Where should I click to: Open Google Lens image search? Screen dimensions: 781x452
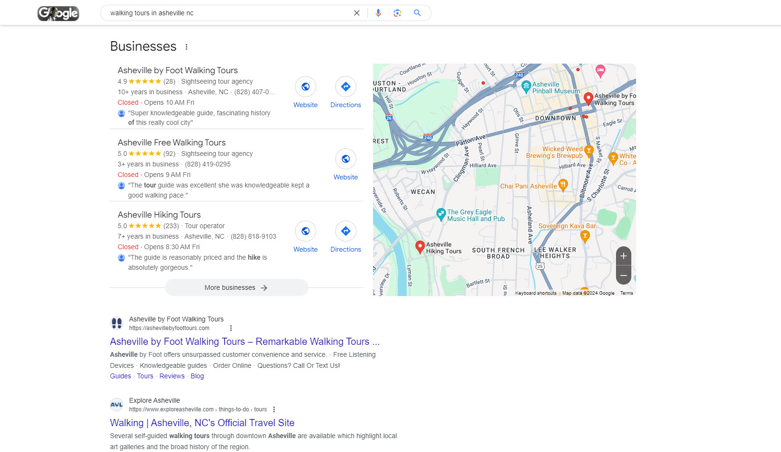397,13
